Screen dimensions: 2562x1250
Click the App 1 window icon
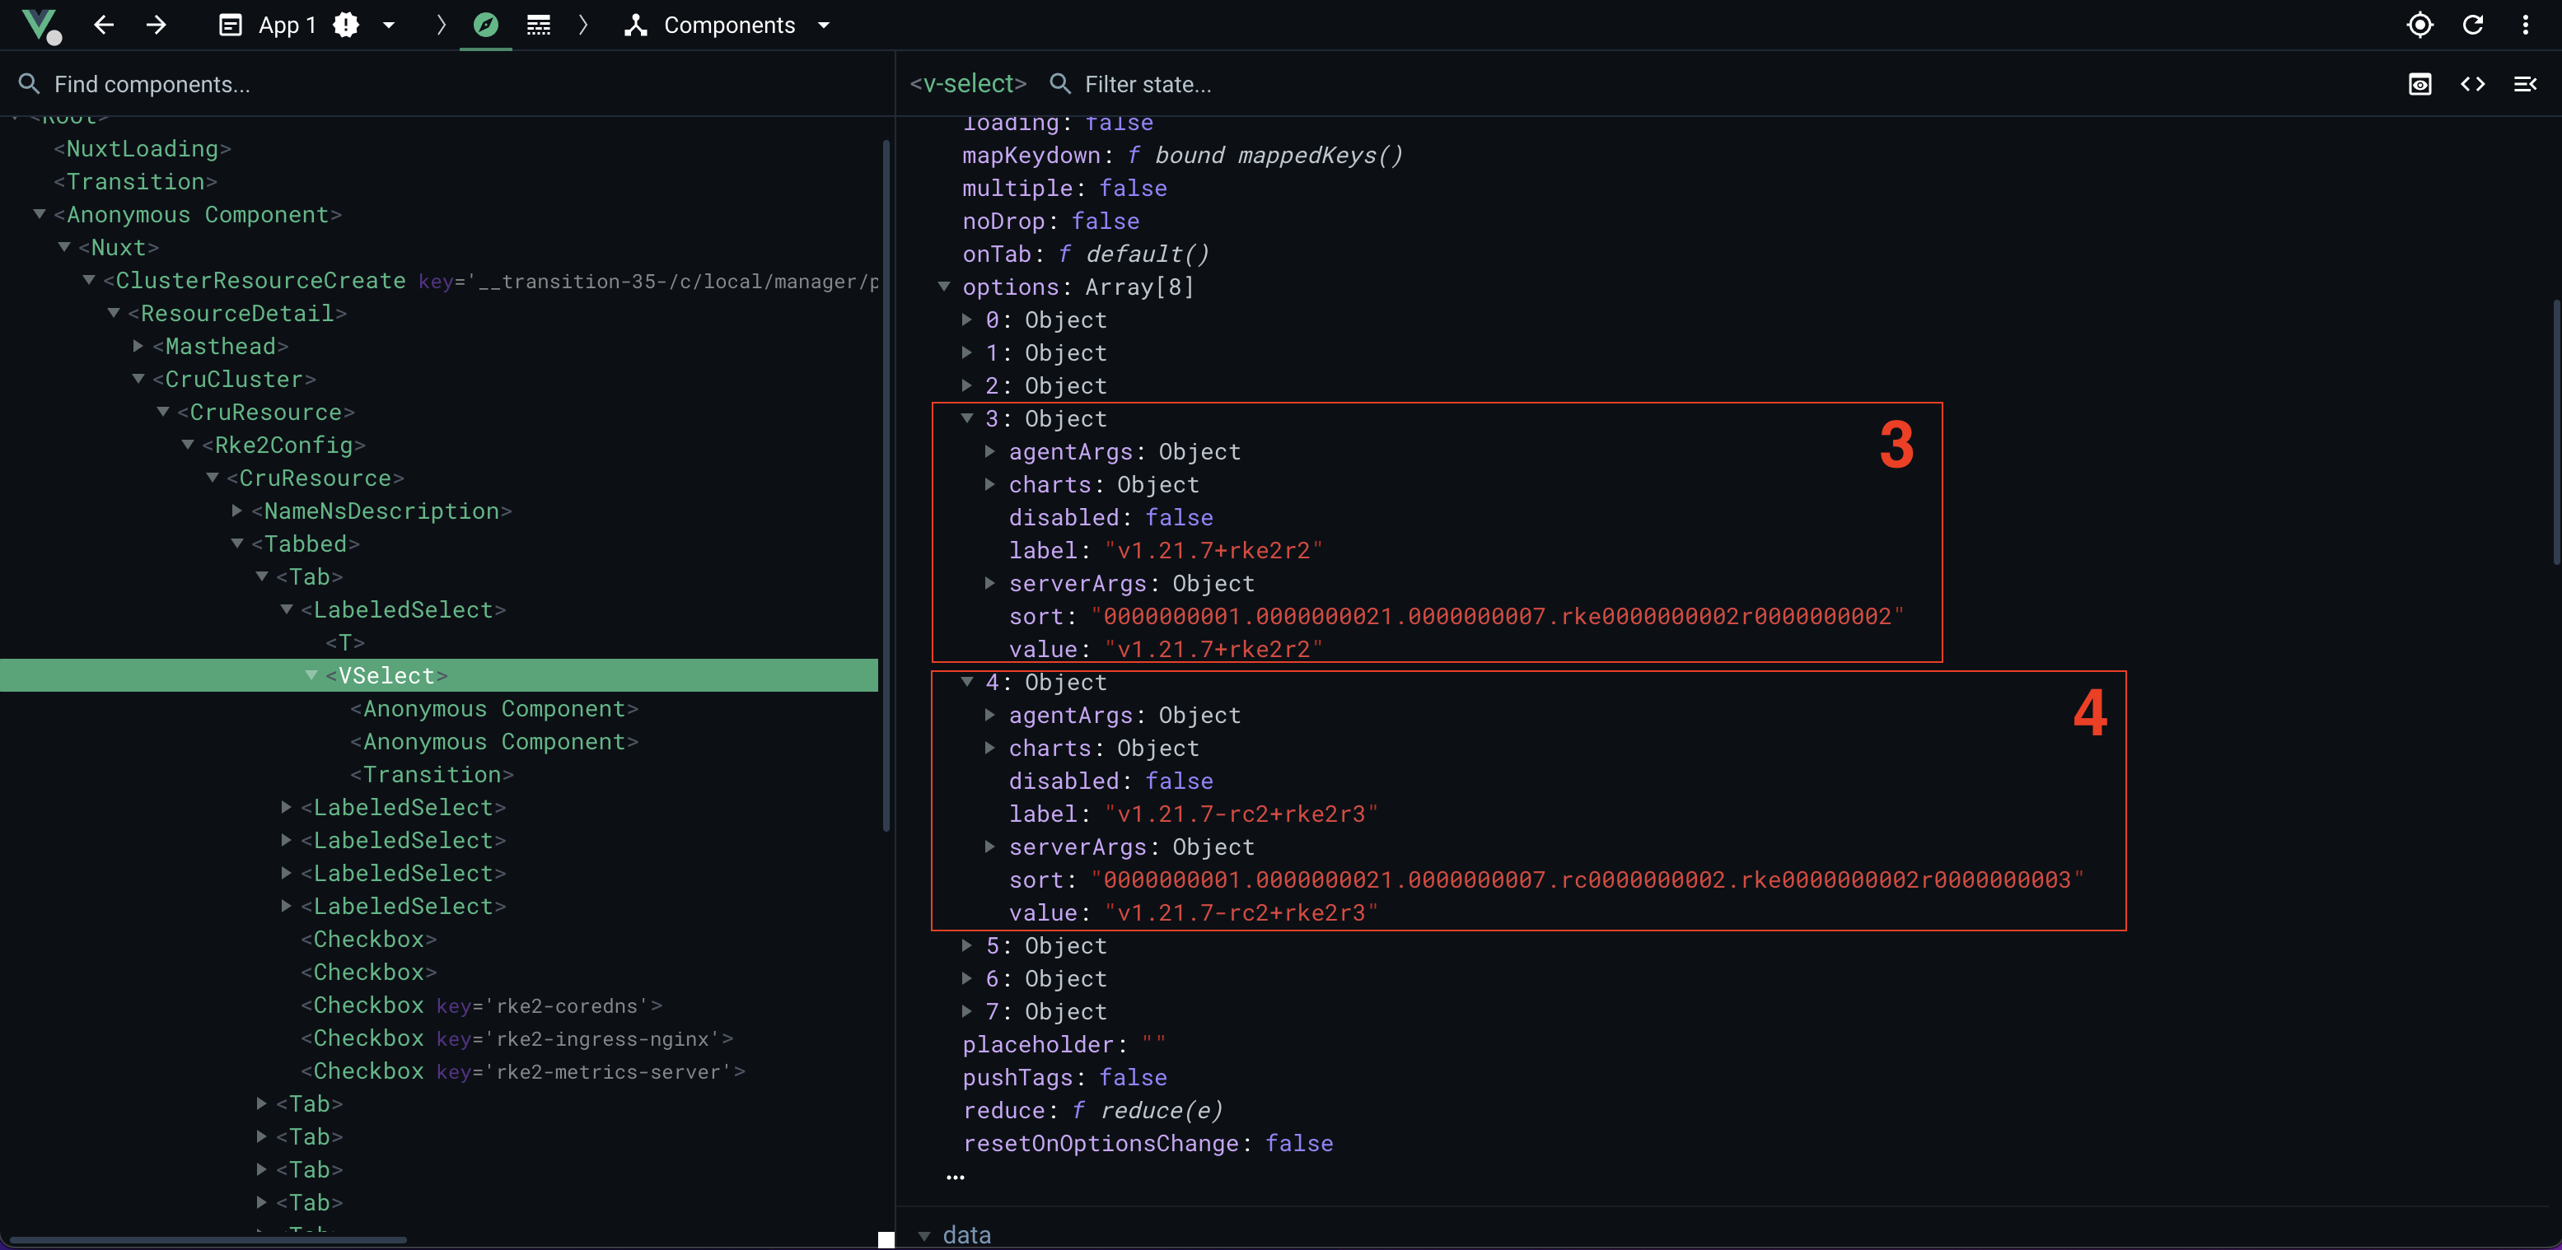click(x=229, y=25)
